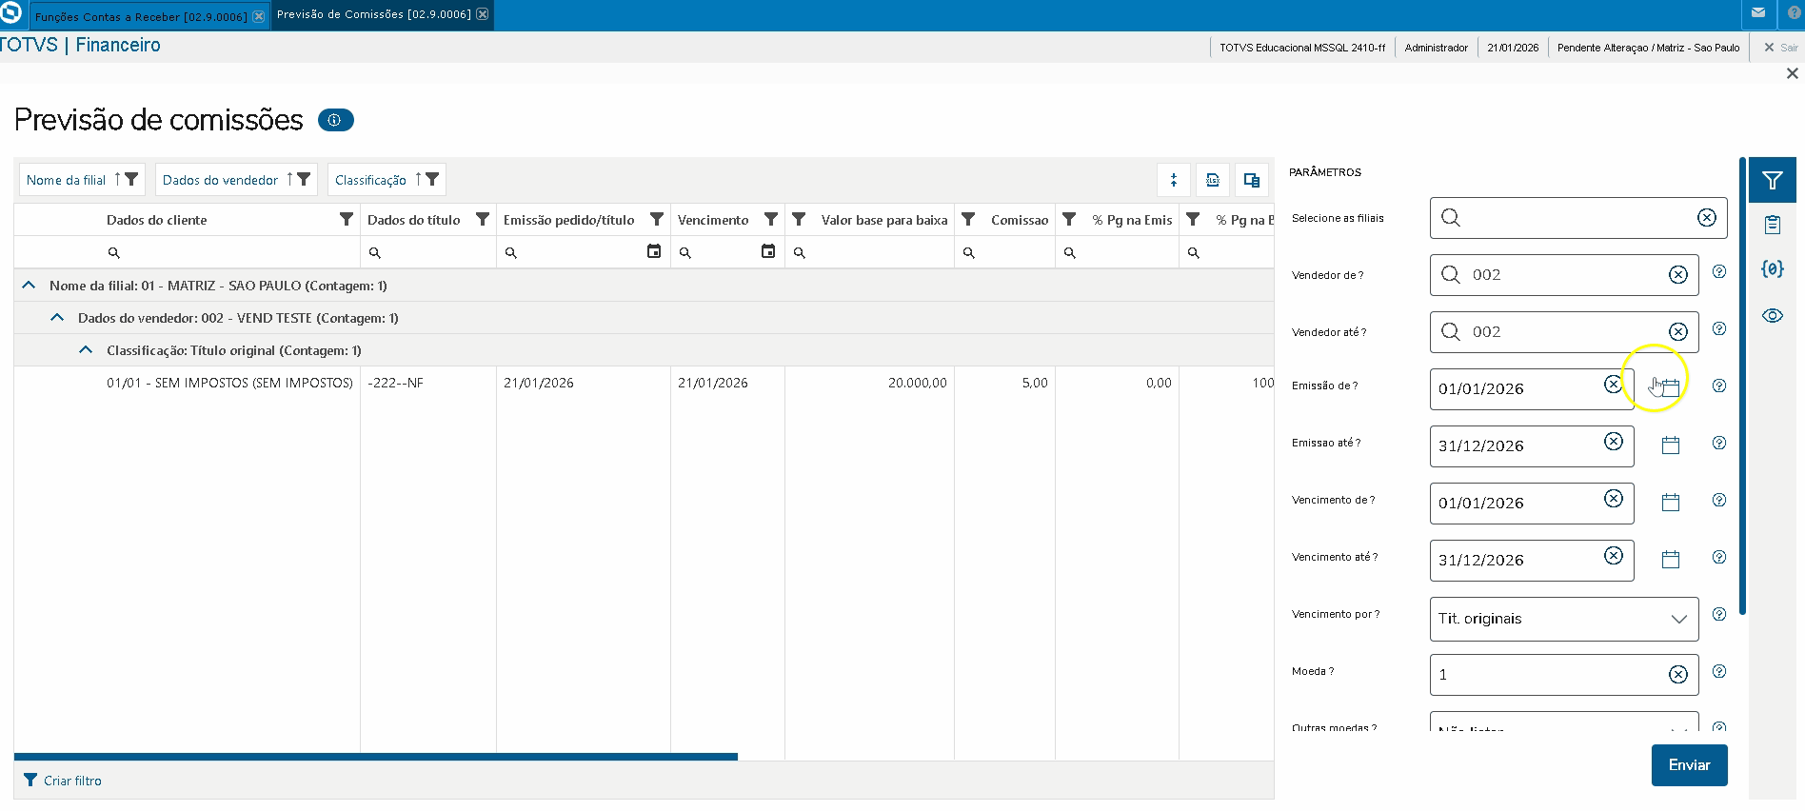Click the clipboard icon in right sidebar
This screenshot has height=811, width=1805.
[1772, 225]
